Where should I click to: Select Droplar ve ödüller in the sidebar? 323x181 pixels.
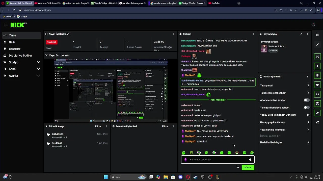tap(22, 56)
